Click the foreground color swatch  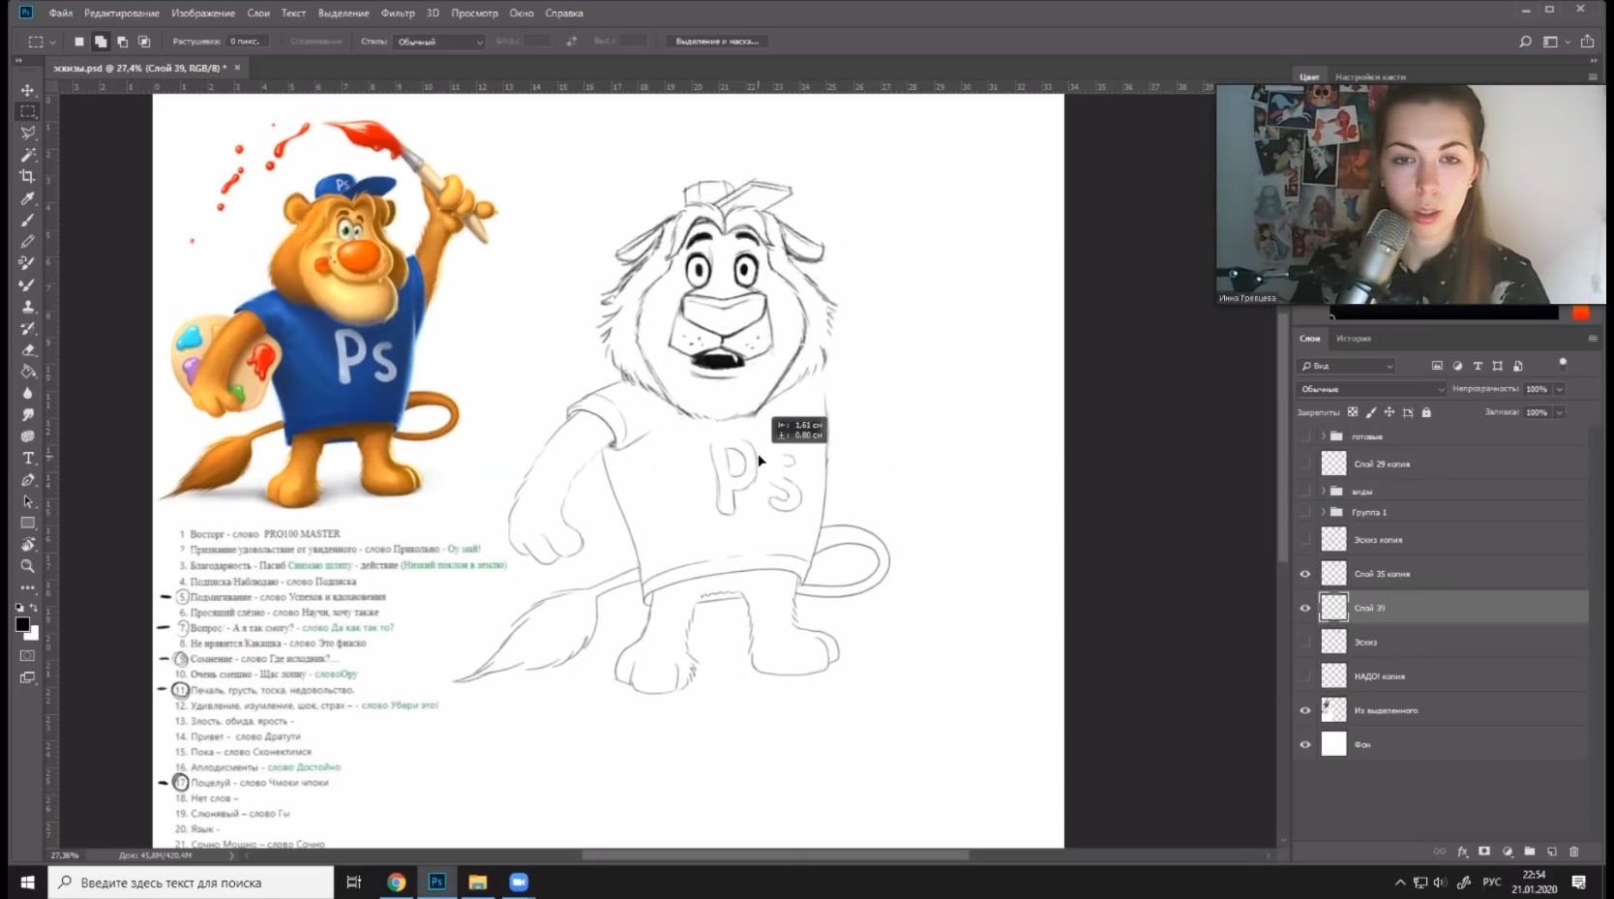[x=22, y=624]
